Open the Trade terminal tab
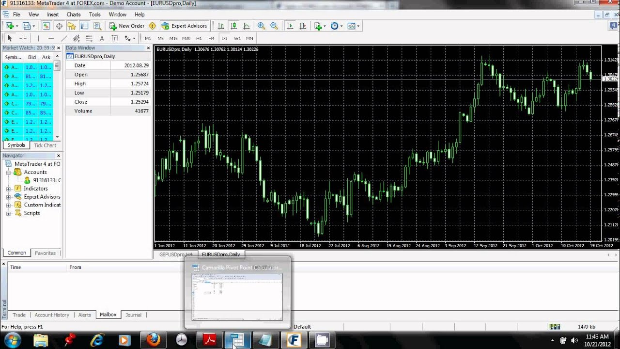620x349 pixels. coord(19,315)
